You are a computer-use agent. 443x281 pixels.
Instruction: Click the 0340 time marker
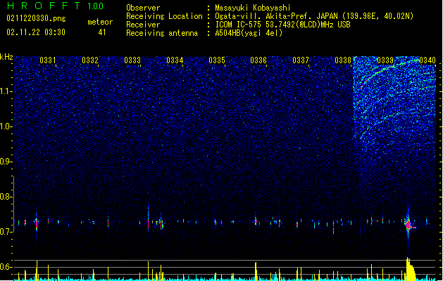(x=428, y=60)
